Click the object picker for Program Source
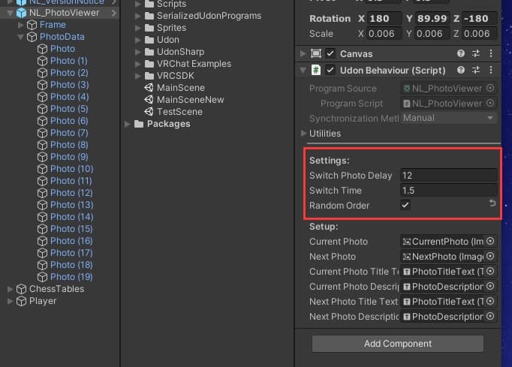The width and height of the screenshot is (512, 367). [490, 89]
